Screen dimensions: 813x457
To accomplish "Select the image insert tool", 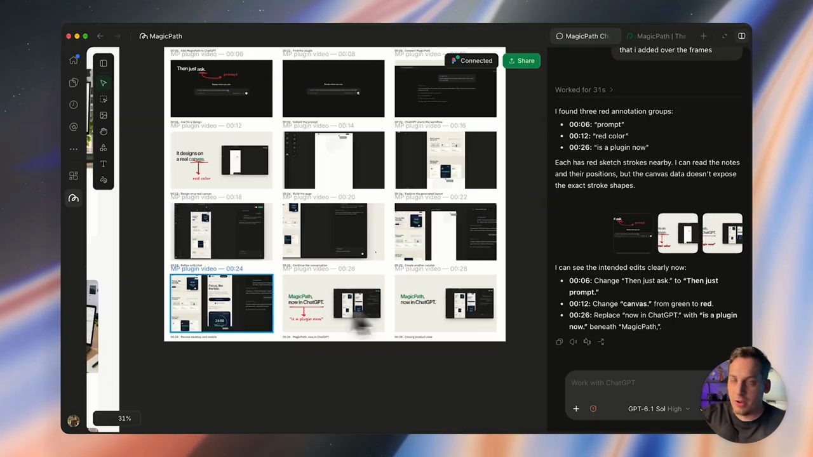I will coord(104,115).
